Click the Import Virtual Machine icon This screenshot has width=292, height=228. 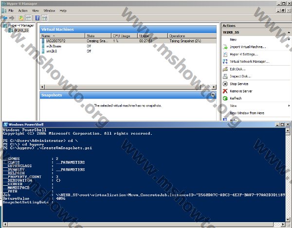[x=225, y=47]
